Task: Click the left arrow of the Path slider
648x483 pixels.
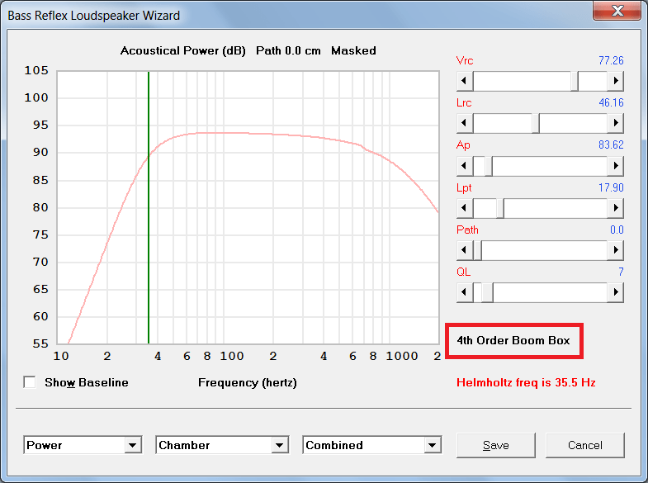Action: tap(465, 250)
